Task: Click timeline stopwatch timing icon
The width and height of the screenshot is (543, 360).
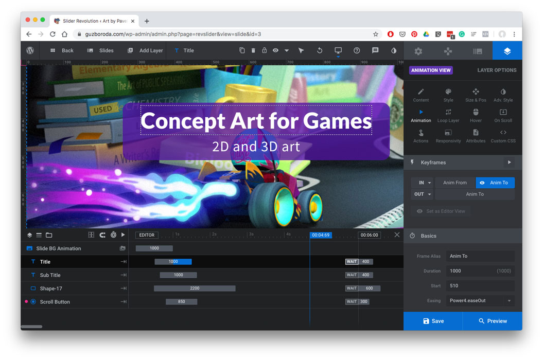Action: tap(113, 235)
